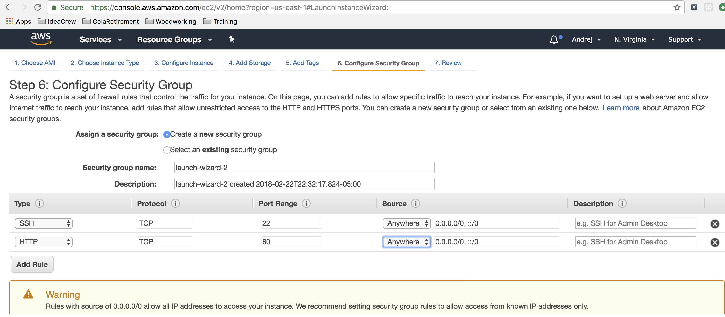Click the info icon beside Port Range
This screenshot has height=317, width=725.
306,203
